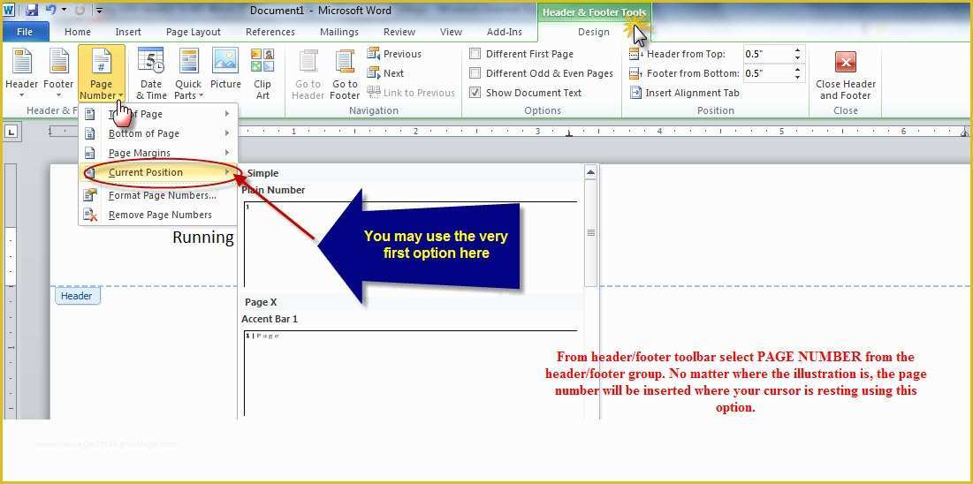The height and width of the screenshot is (484, 973).
Task: Click Insert Alignment Tab
Action: pyautogui.click(x=685, y=93)
